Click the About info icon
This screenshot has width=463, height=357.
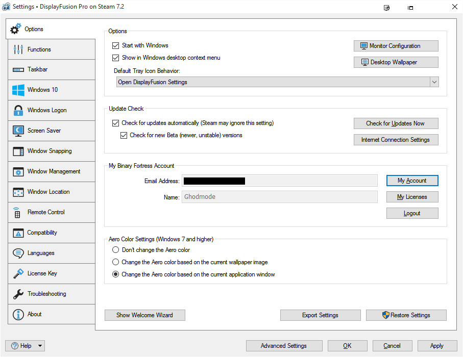pos(18,315)
